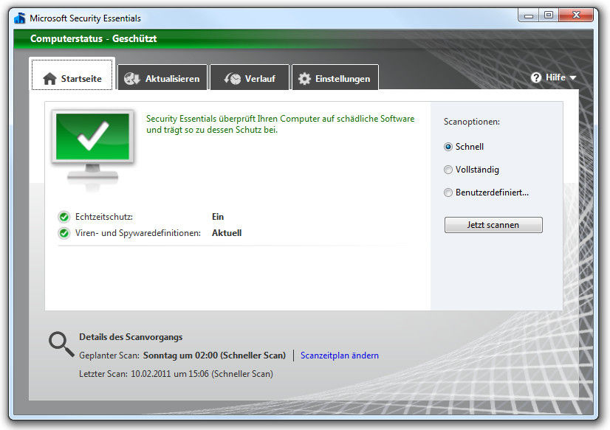Click the Echtzeitschutz status value Ein
The width and height of the screenshot is (610, 430).
pos(218,217)
